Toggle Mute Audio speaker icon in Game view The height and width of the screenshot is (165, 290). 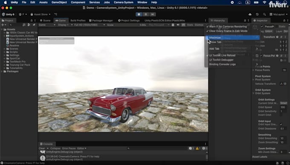178,25
